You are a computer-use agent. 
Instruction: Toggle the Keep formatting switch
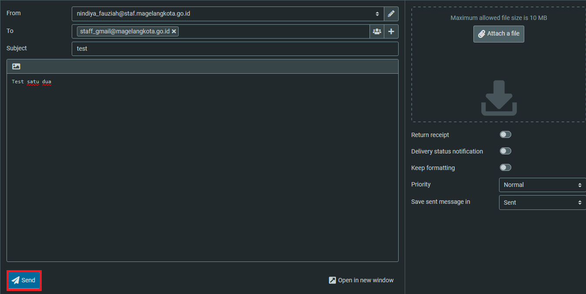coord(505,167)
